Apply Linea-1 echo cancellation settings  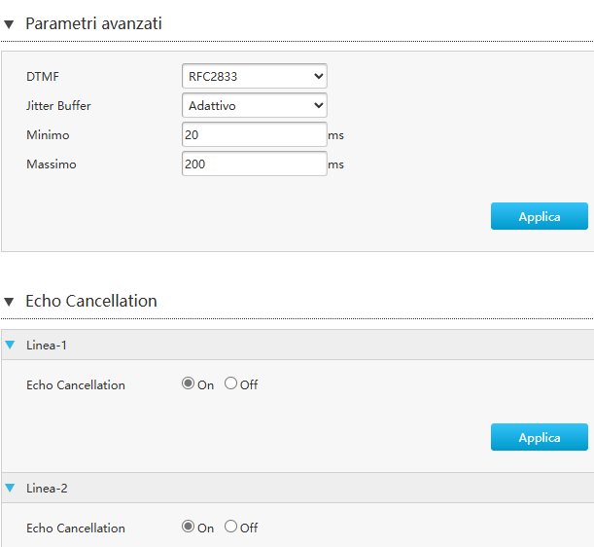coord(539,437)
